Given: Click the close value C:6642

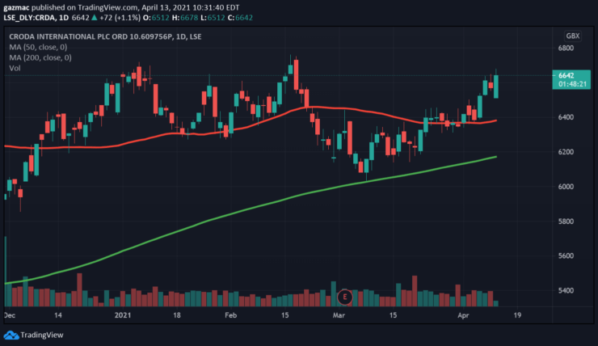Looking at the screenshot, I should [240, 18].
